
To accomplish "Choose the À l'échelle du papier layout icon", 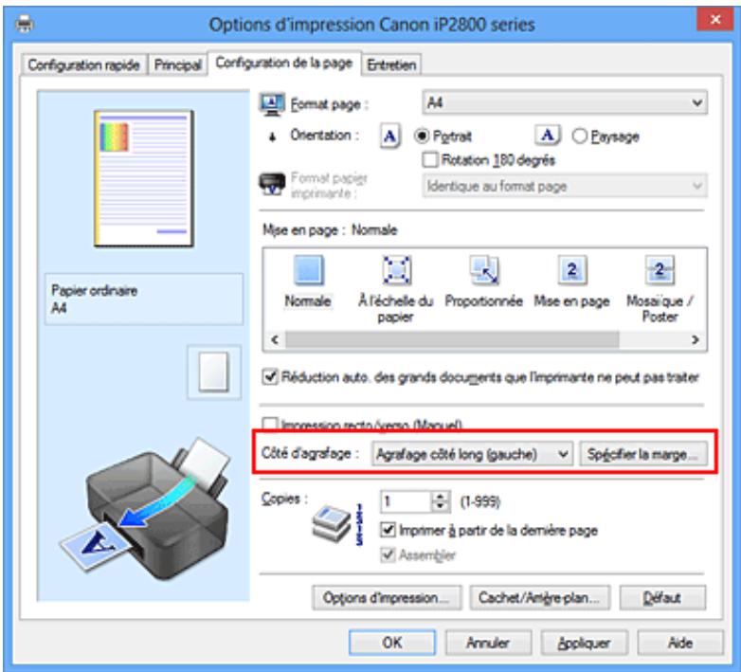I will (396, 270).
